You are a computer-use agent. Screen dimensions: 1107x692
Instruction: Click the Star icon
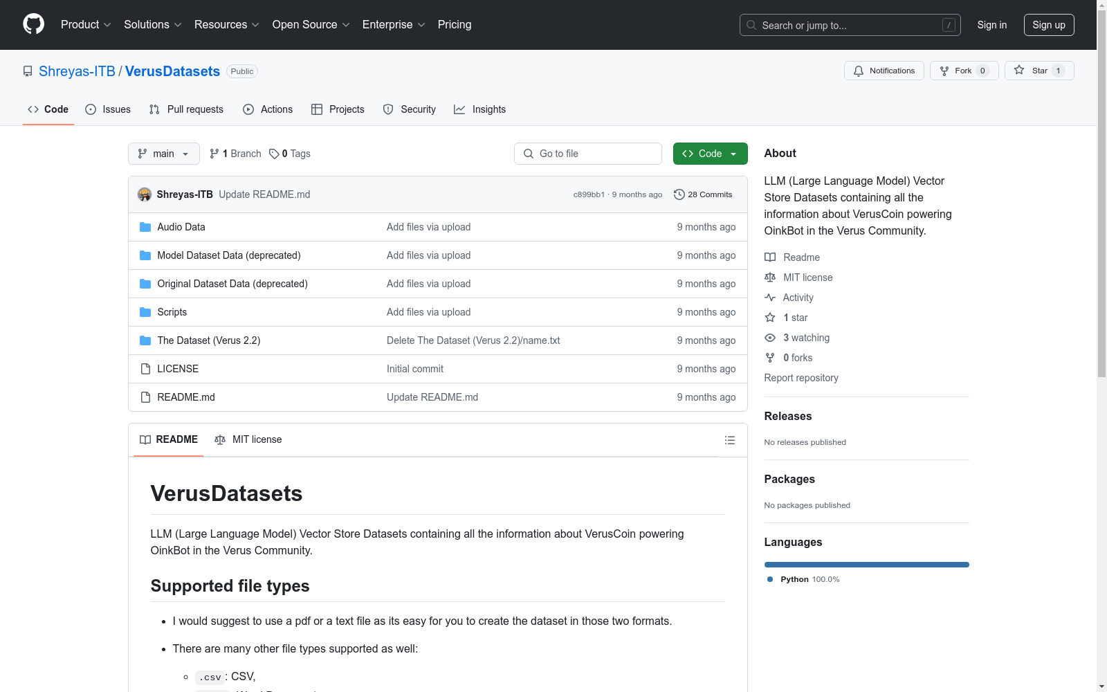point(1019,70)
